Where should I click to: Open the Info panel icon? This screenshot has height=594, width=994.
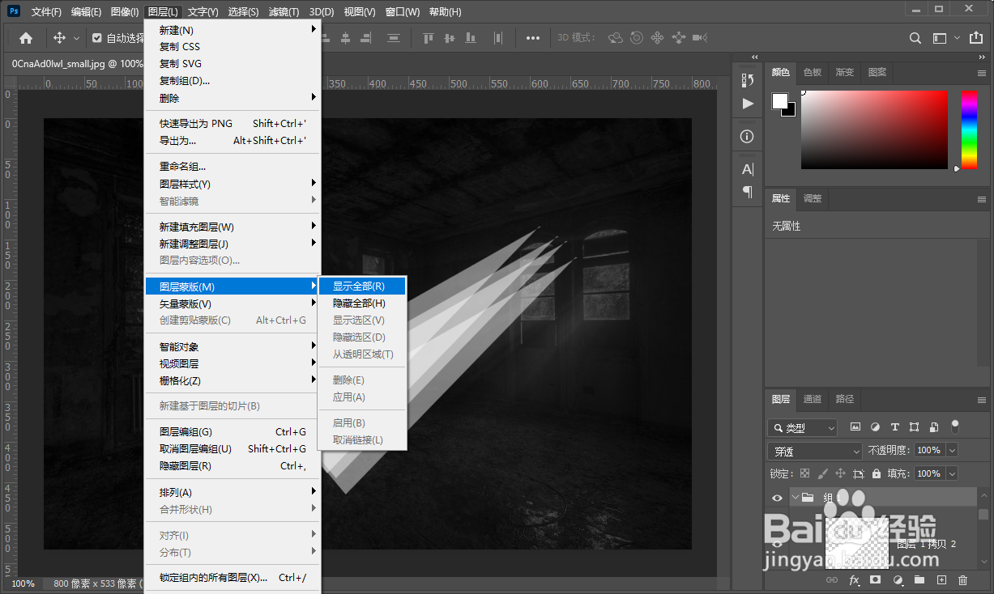tap(747, 137)
